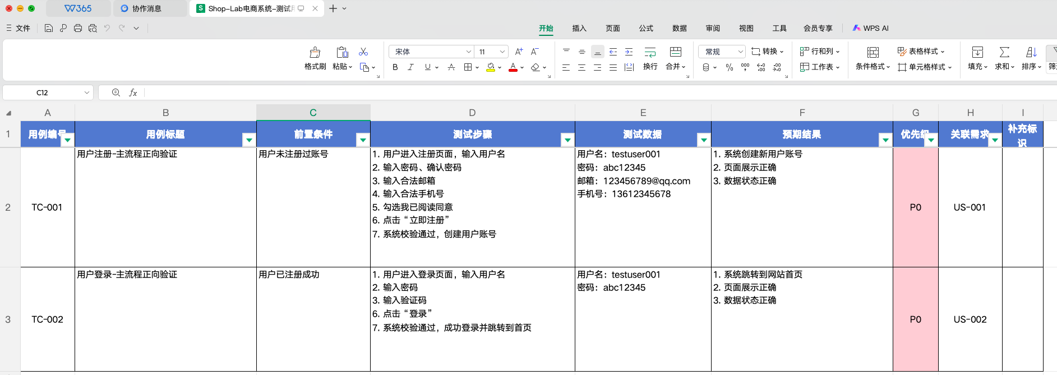Open filter dropdown on 前置条件 header

tap(363, 140)
